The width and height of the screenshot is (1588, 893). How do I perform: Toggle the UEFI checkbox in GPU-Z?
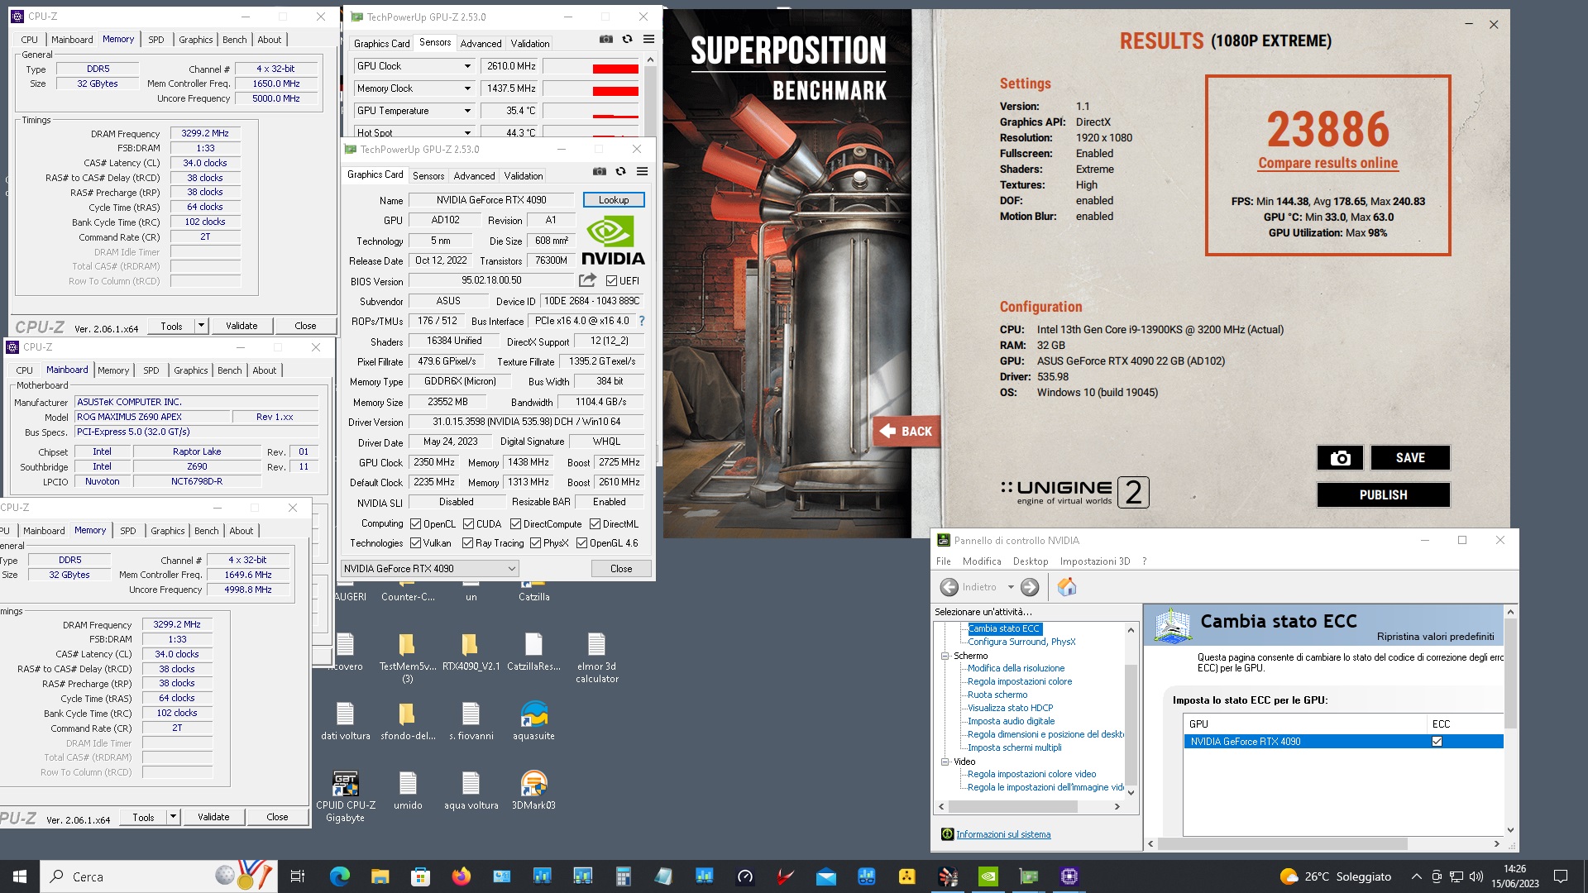click(x=611, y=280)
